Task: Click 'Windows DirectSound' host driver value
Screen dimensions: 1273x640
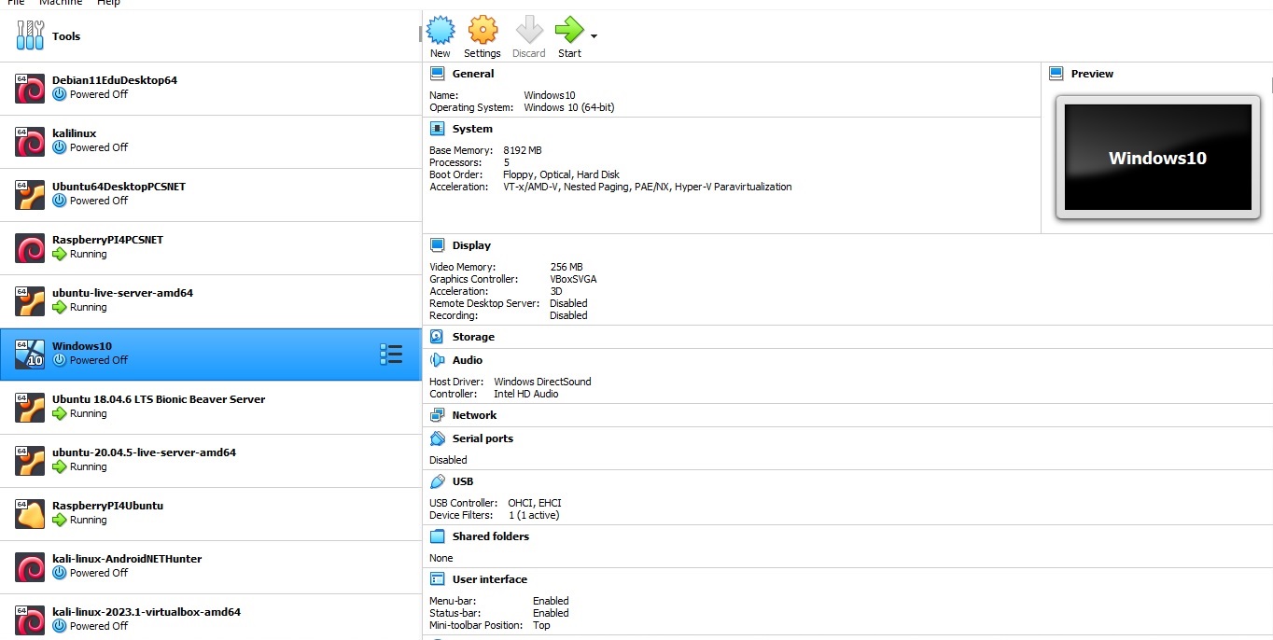Action: coord(542,382)
